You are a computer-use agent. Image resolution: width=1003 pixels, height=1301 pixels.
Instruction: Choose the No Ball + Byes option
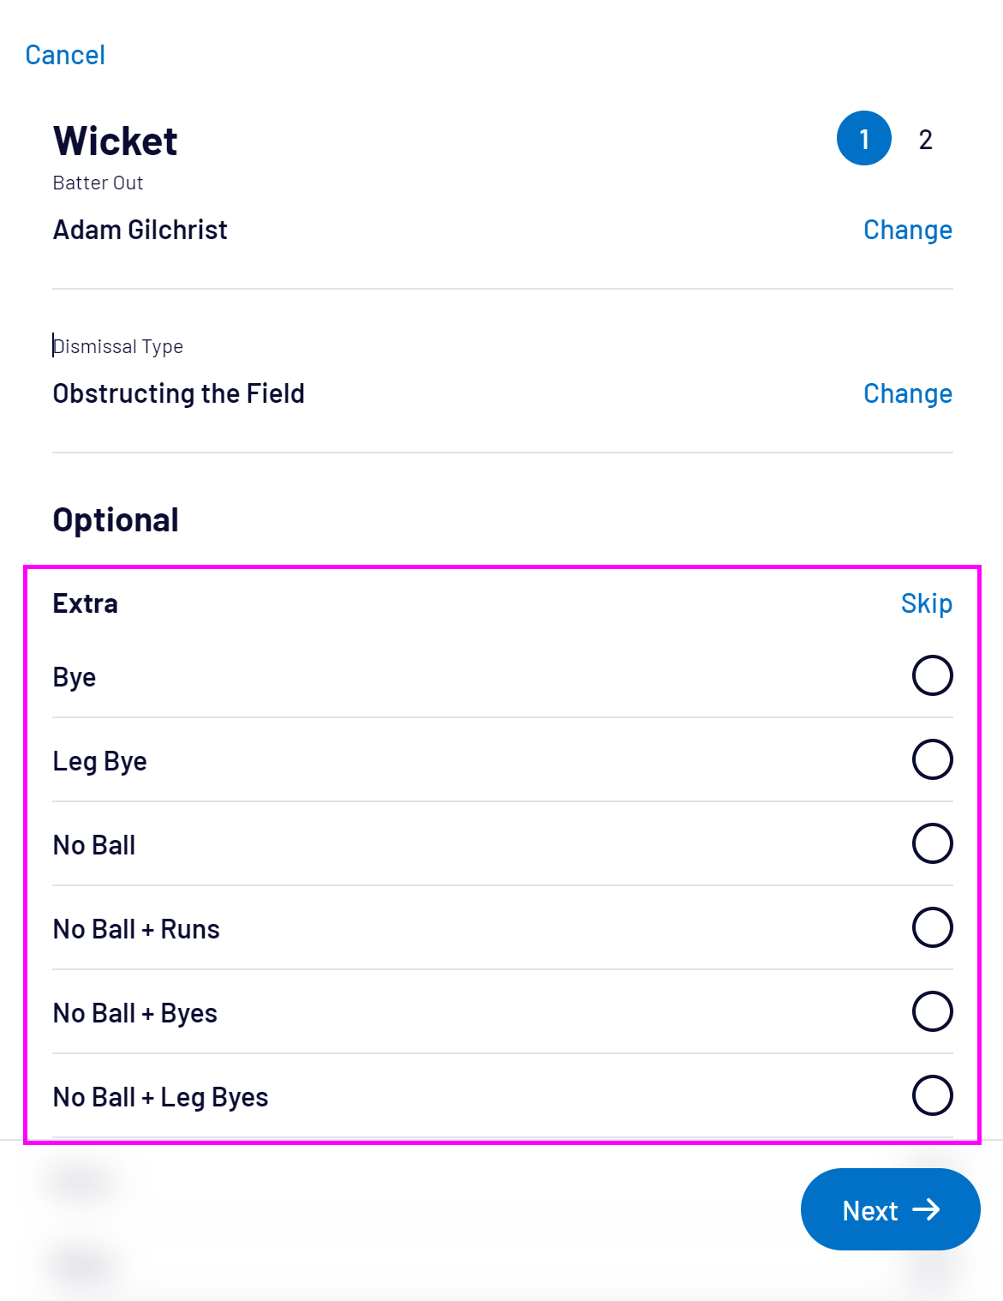[932, 1011]
